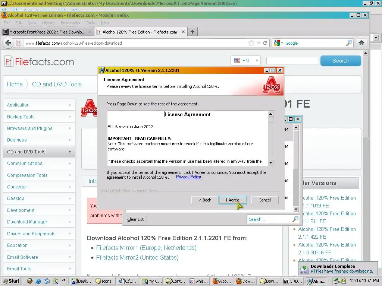Image resolution: width=382 pixels, height=286 pixels.
Task: Click Firefox back navigation arrow
Action: (8, 43)
